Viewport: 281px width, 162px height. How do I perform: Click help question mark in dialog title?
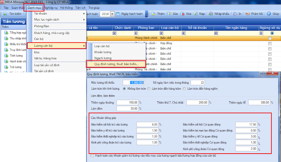click(263, 73)
